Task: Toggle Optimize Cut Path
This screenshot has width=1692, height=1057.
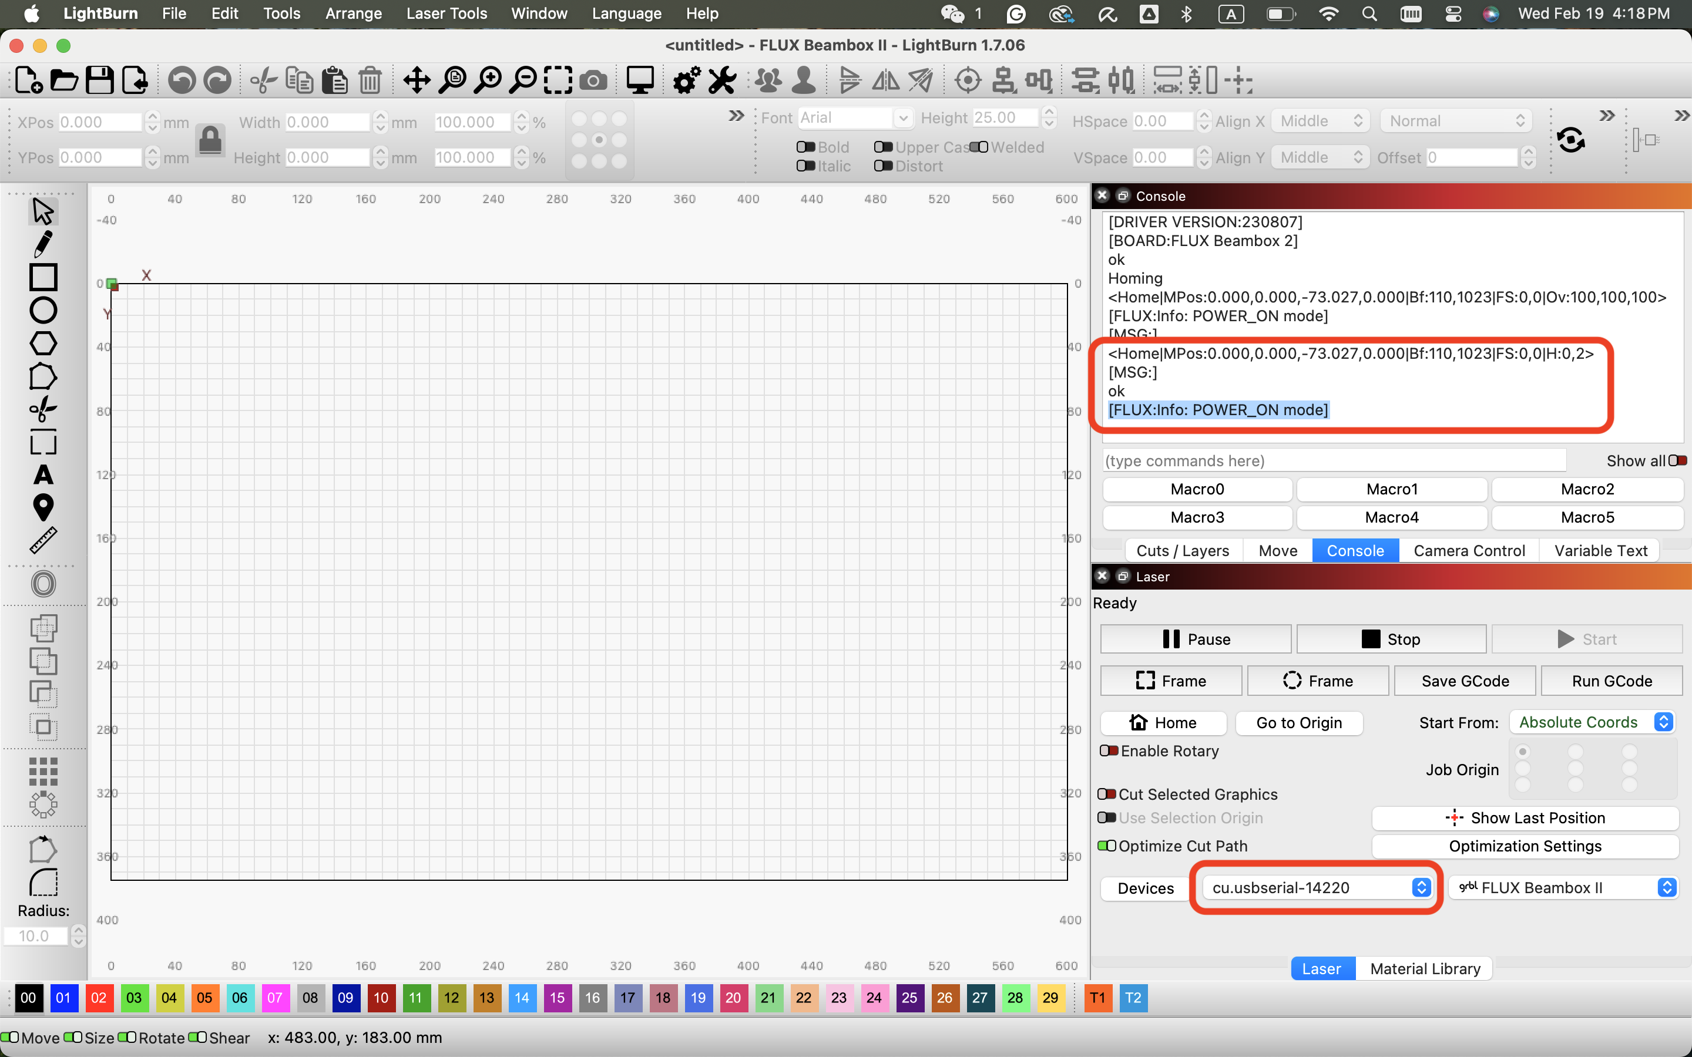Action: click(x=1107, y=846)
